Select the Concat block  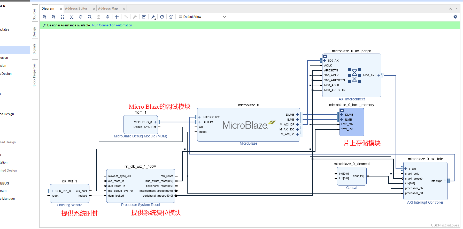[x=352, y=176]
